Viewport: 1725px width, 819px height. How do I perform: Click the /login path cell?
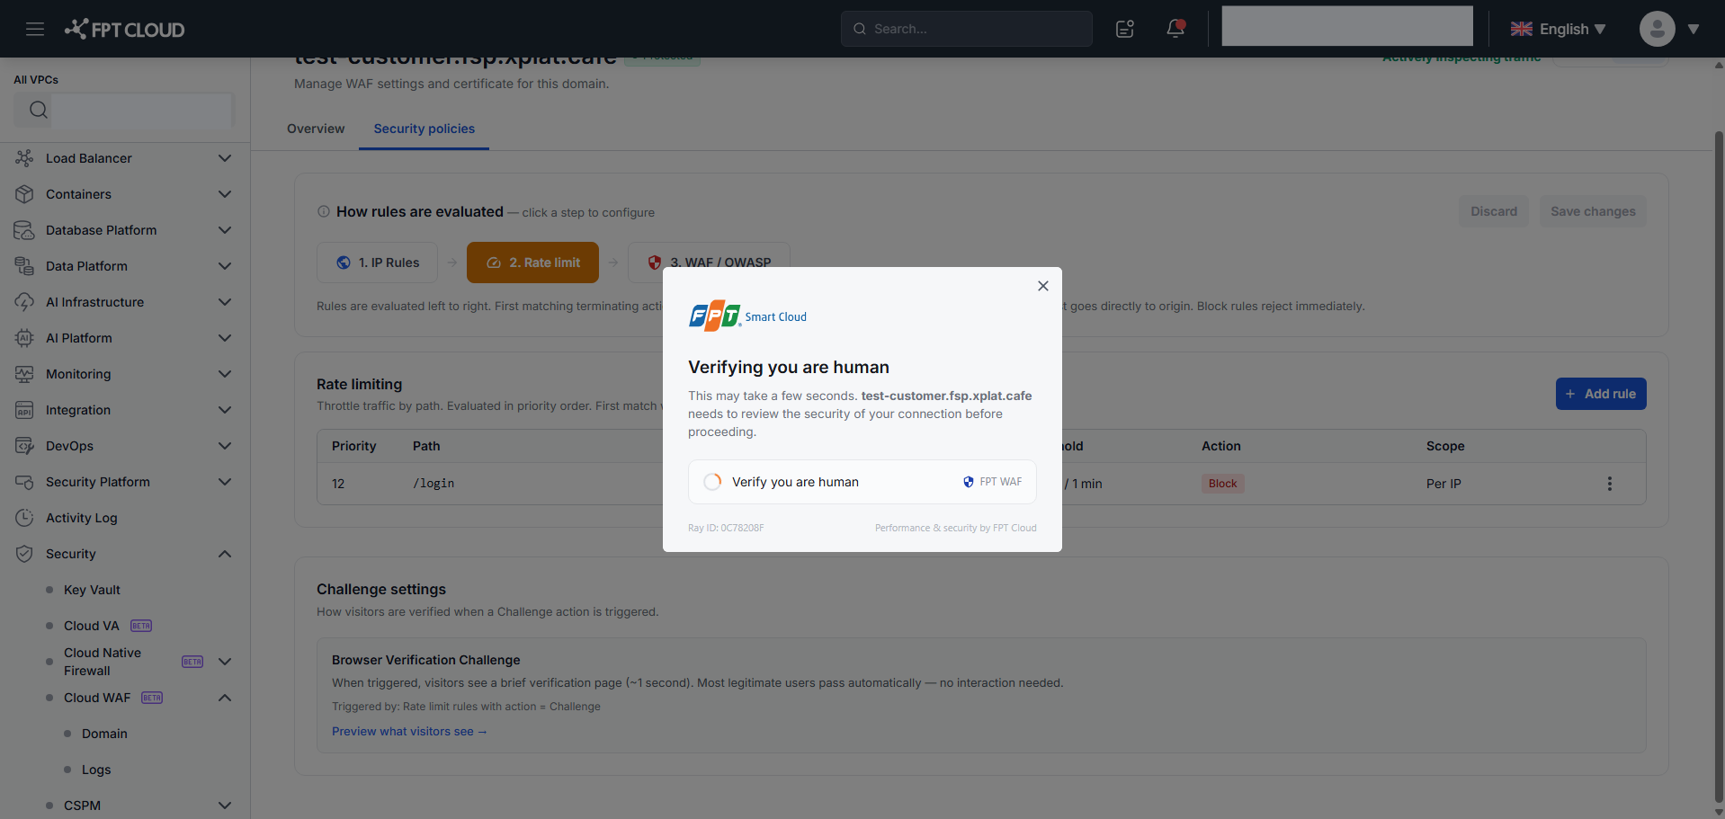point(433,484)
